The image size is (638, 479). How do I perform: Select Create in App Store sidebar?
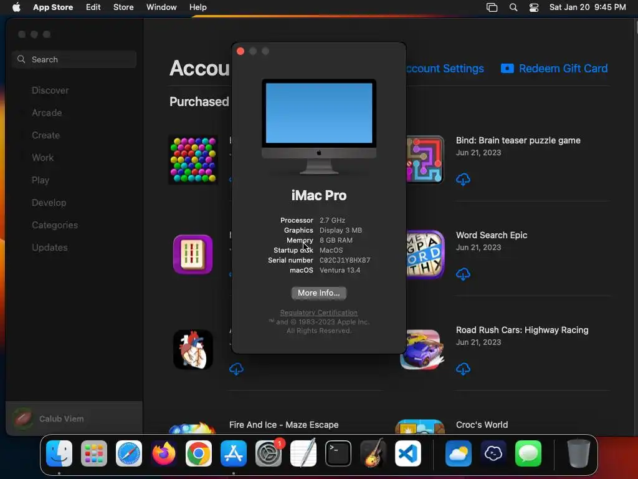[x=45, y=135]
